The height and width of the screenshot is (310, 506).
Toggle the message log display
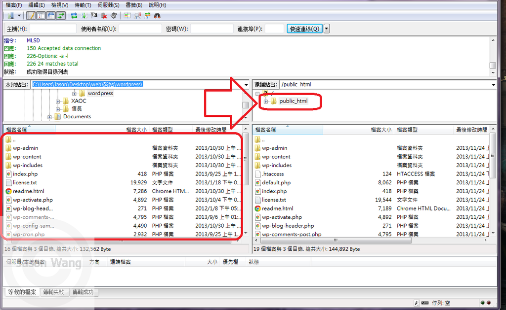click(31, 15)
